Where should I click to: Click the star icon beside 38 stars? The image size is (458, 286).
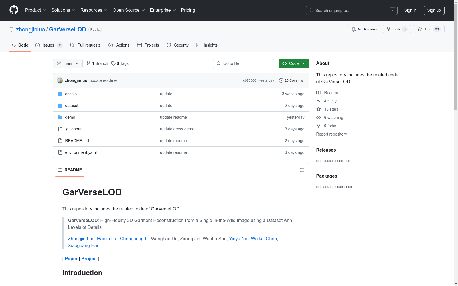[x=319, y=109]
